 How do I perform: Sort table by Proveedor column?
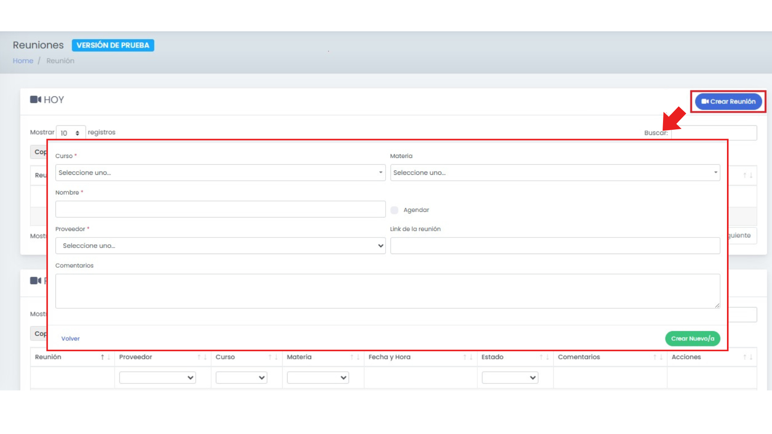click(163, 357)
